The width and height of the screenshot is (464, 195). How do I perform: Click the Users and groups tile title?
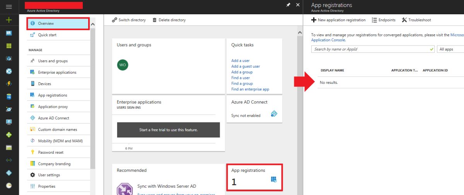pos(134,45)
